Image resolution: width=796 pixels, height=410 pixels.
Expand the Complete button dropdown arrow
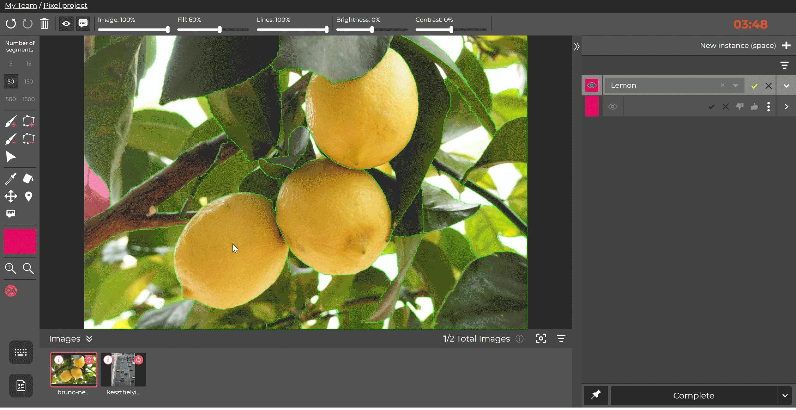[x=785, y=395]
